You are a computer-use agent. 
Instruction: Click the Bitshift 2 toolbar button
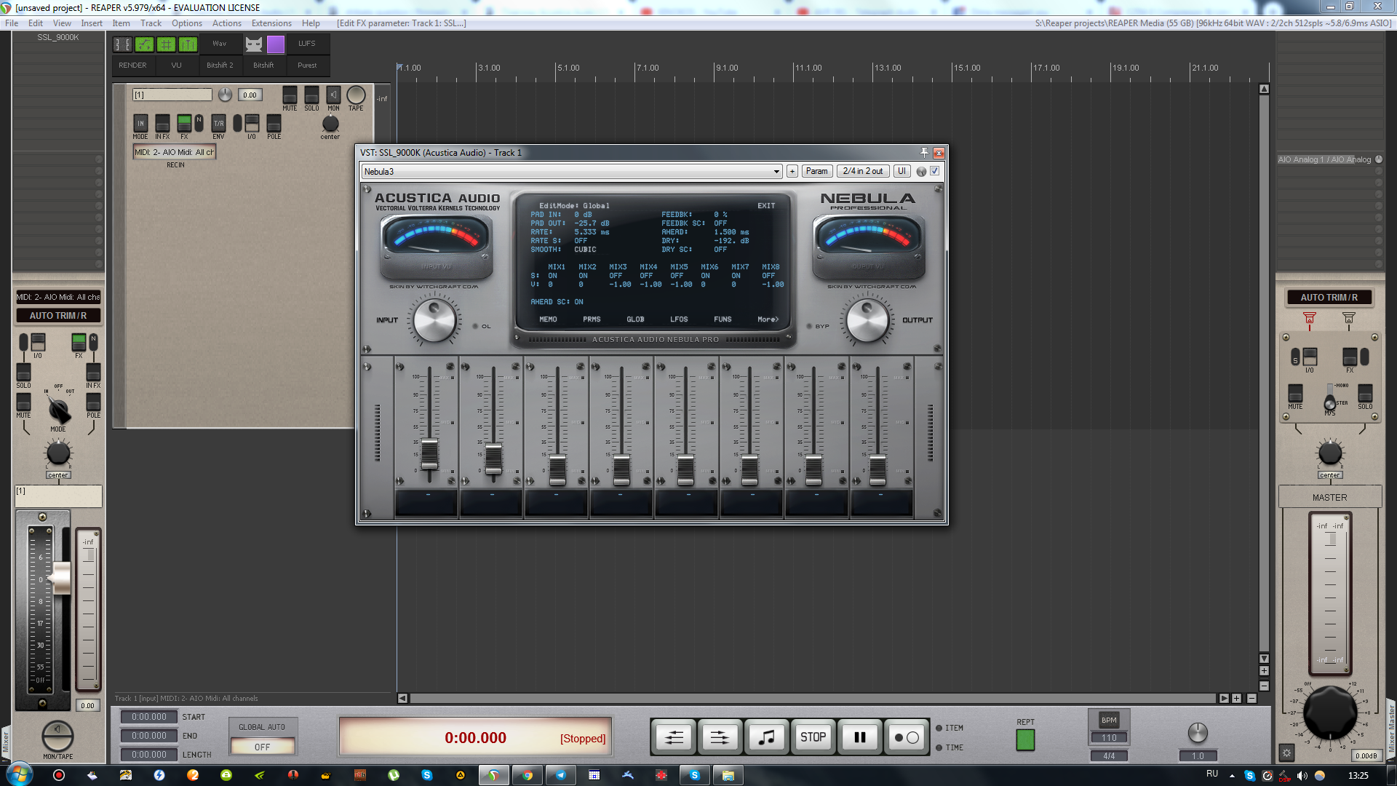[x=220, y=65]
